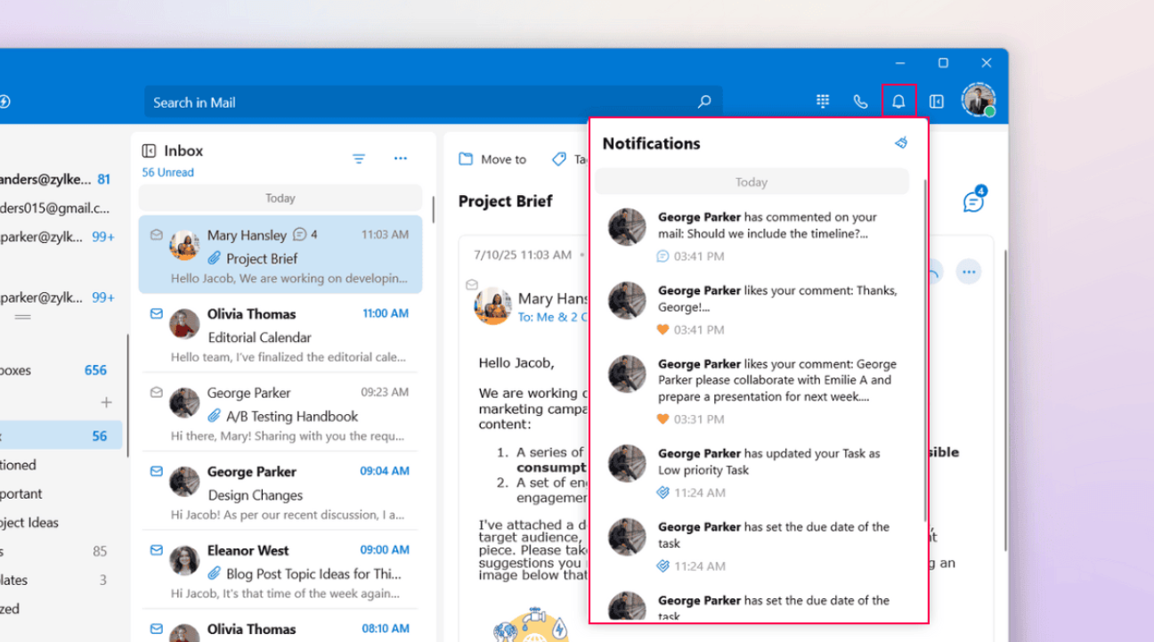The image size is (1154, 642).
Task: Open the three-dot menu in the Inbox header
Action: coord(401,158)
